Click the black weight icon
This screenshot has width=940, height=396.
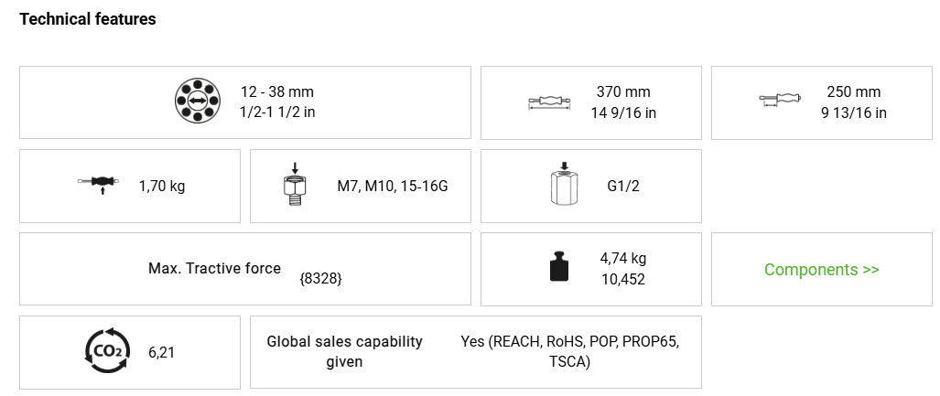click(x=560, y=269)
